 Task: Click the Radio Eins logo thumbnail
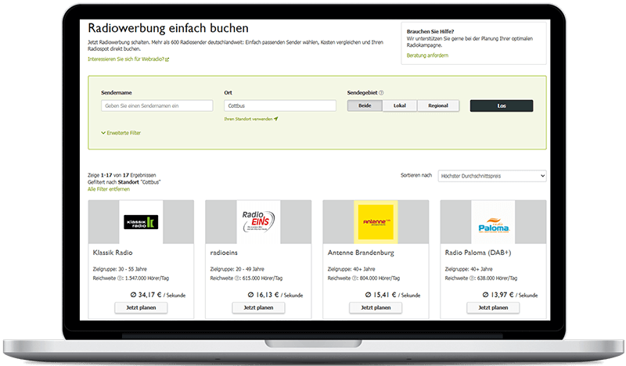[x=258, y=222]
